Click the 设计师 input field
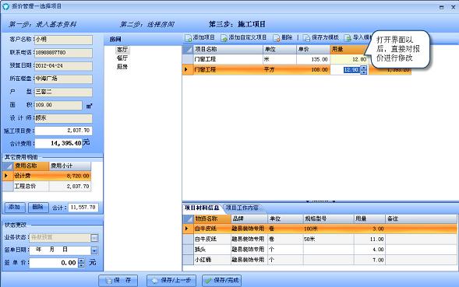 pyautogui.click(x=64, y=118)
